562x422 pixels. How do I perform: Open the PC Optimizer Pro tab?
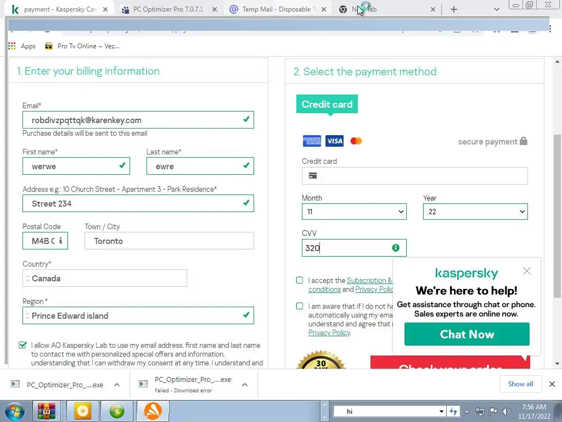pyautogui.click(x=168, y=9)
